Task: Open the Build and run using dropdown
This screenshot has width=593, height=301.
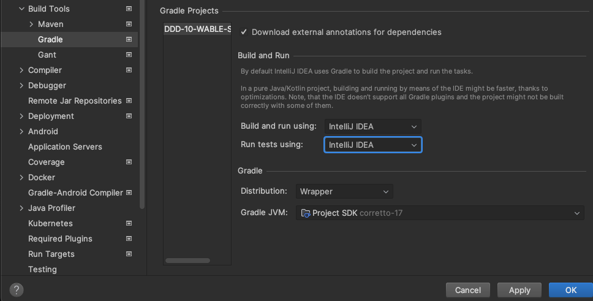Action: tap(373, 126)
